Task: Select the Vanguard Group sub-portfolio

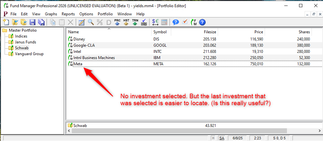Action: 29,54
